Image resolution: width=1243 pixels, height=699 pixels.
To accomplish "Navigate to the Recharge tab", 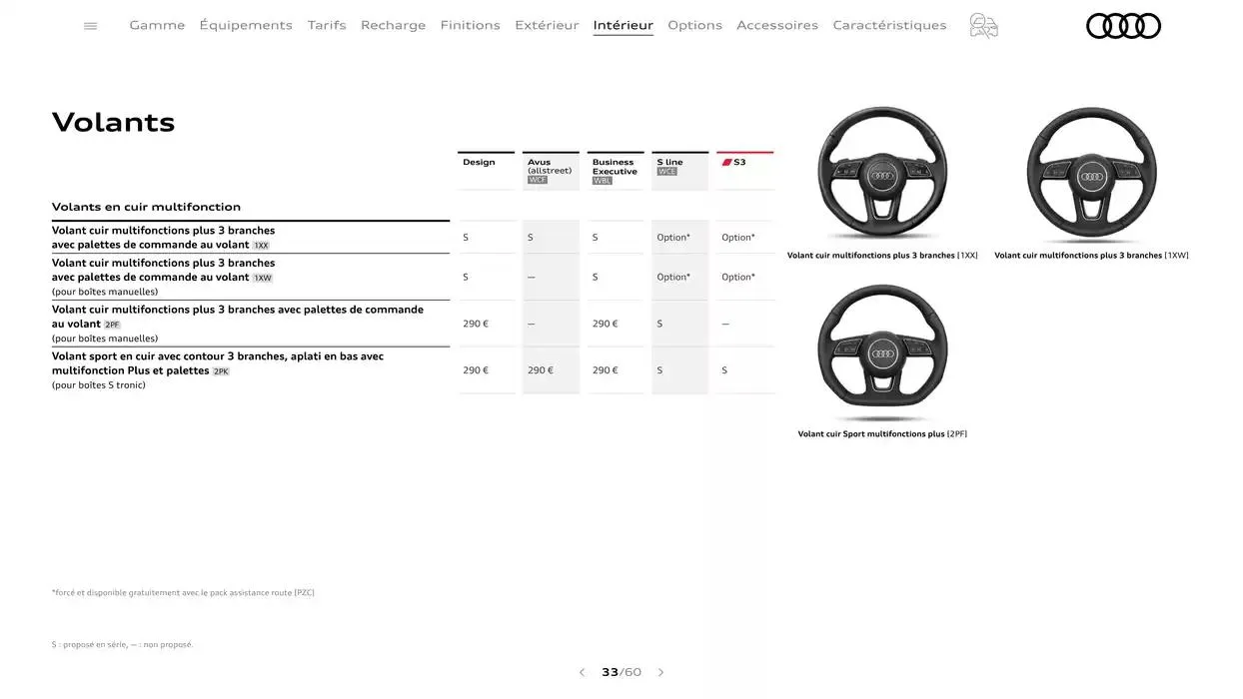I will (393, 25).
